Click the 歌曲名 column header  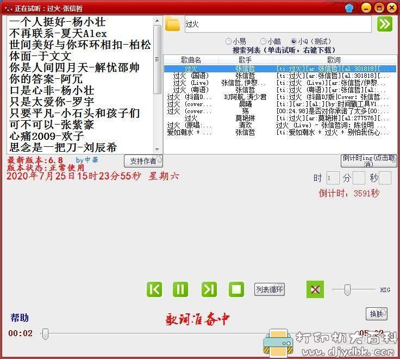point(191,60)
